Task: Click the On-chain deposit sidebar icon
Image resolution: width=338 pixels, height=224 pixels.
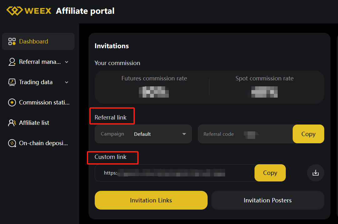Action: 12,143
